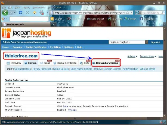Viewport: 167px width, 125px height.
Task: Expand the Actions dropdown
Action: [x=132, y=56]
